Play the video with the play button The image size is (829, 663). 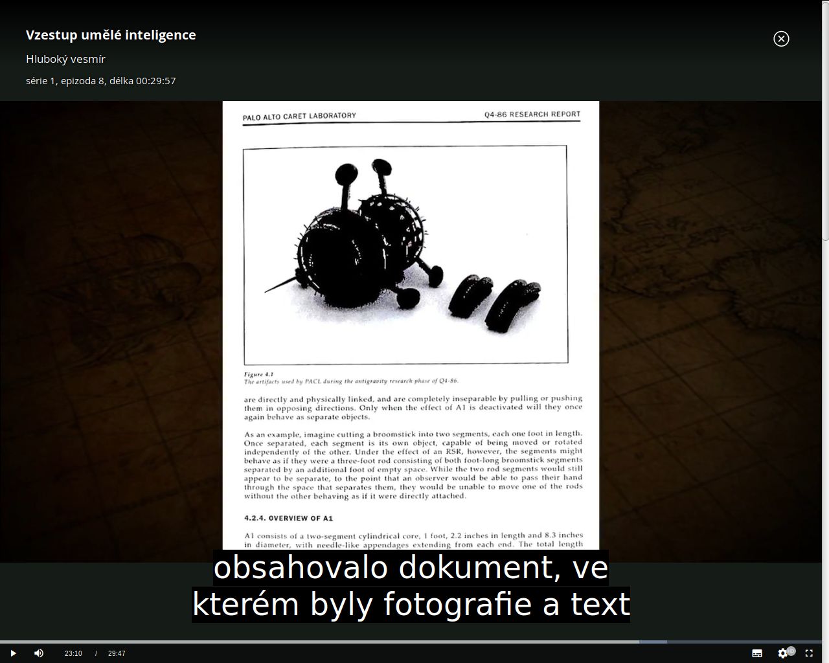click(x=13, y=653)
